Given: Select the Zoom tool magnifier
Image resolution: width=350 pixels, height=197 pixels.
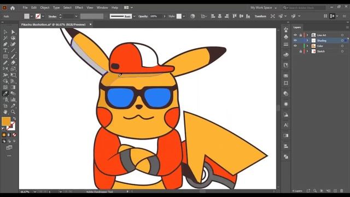Looking at the screenshot, I should click(x=13, y=112).
